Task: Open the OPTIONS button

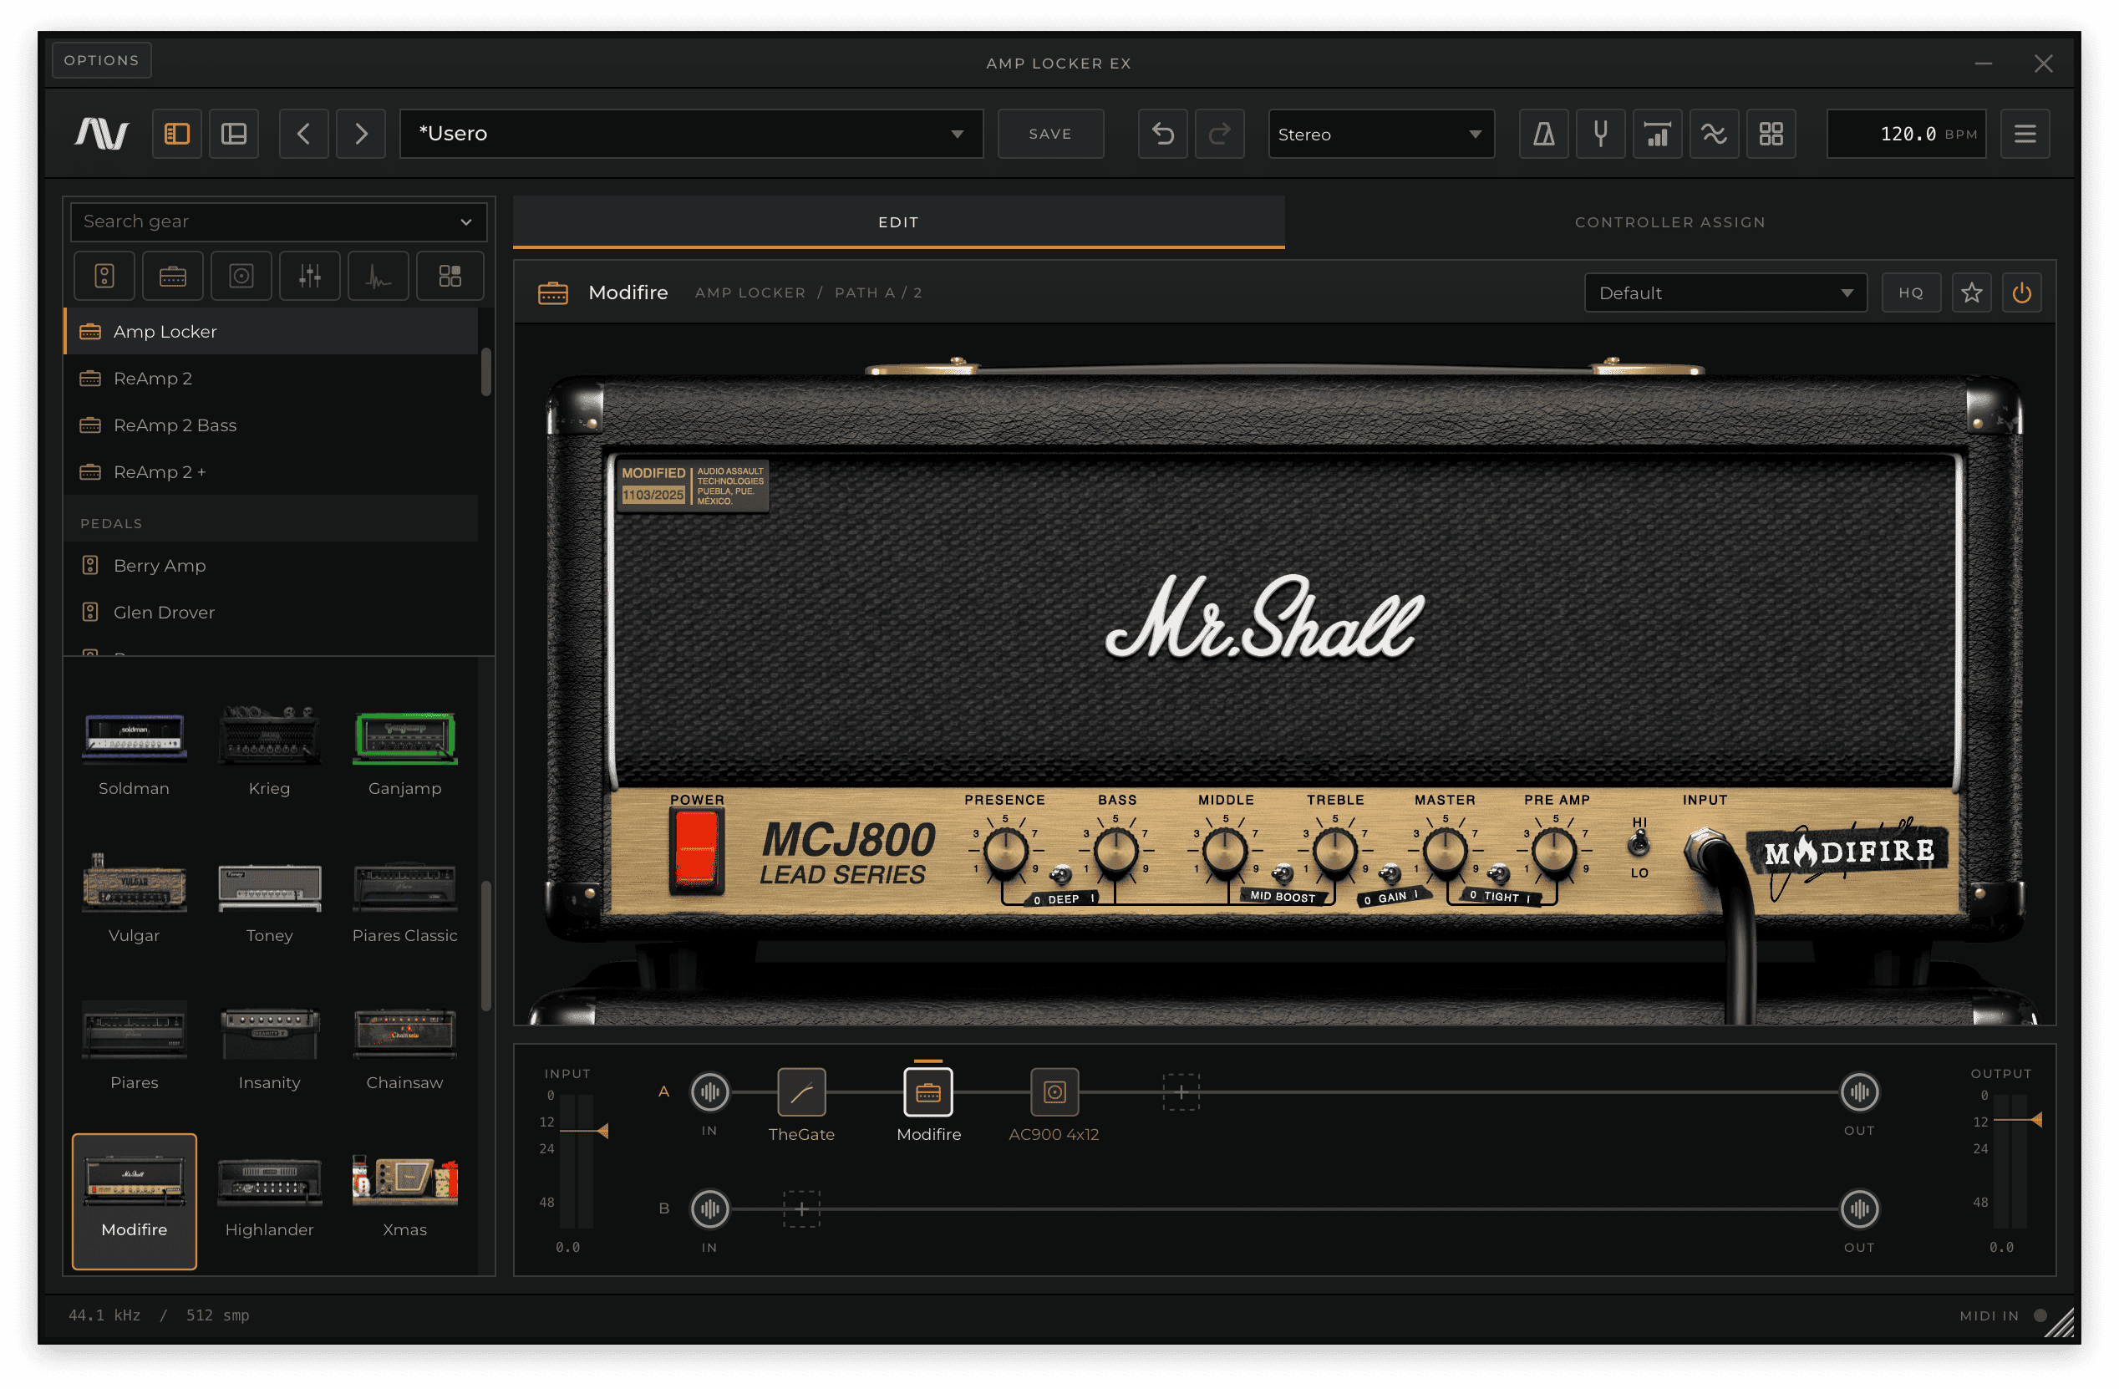Action: (x=101, y=59)
